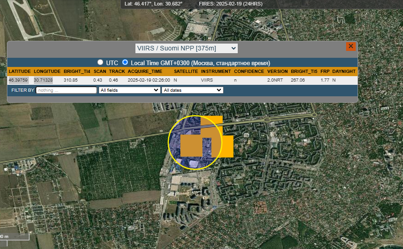Click the scan value 0.43
This screenshot has width=403, height=249.
tap(98, 80)
